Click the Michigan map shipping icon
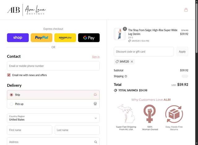The height and width of the screenshot is (145, 198). pos(126,114)
